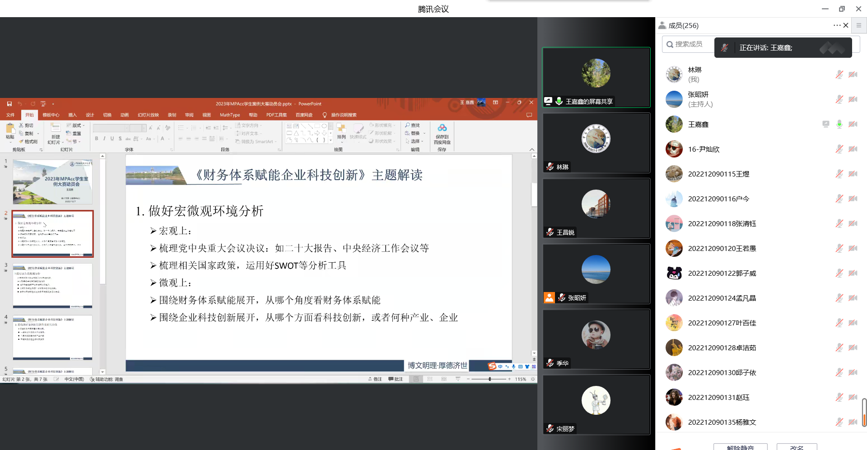867x450 pixels.
Task: Expand the 选择 dropdown in editing group
Action: [x=415, y=141]
